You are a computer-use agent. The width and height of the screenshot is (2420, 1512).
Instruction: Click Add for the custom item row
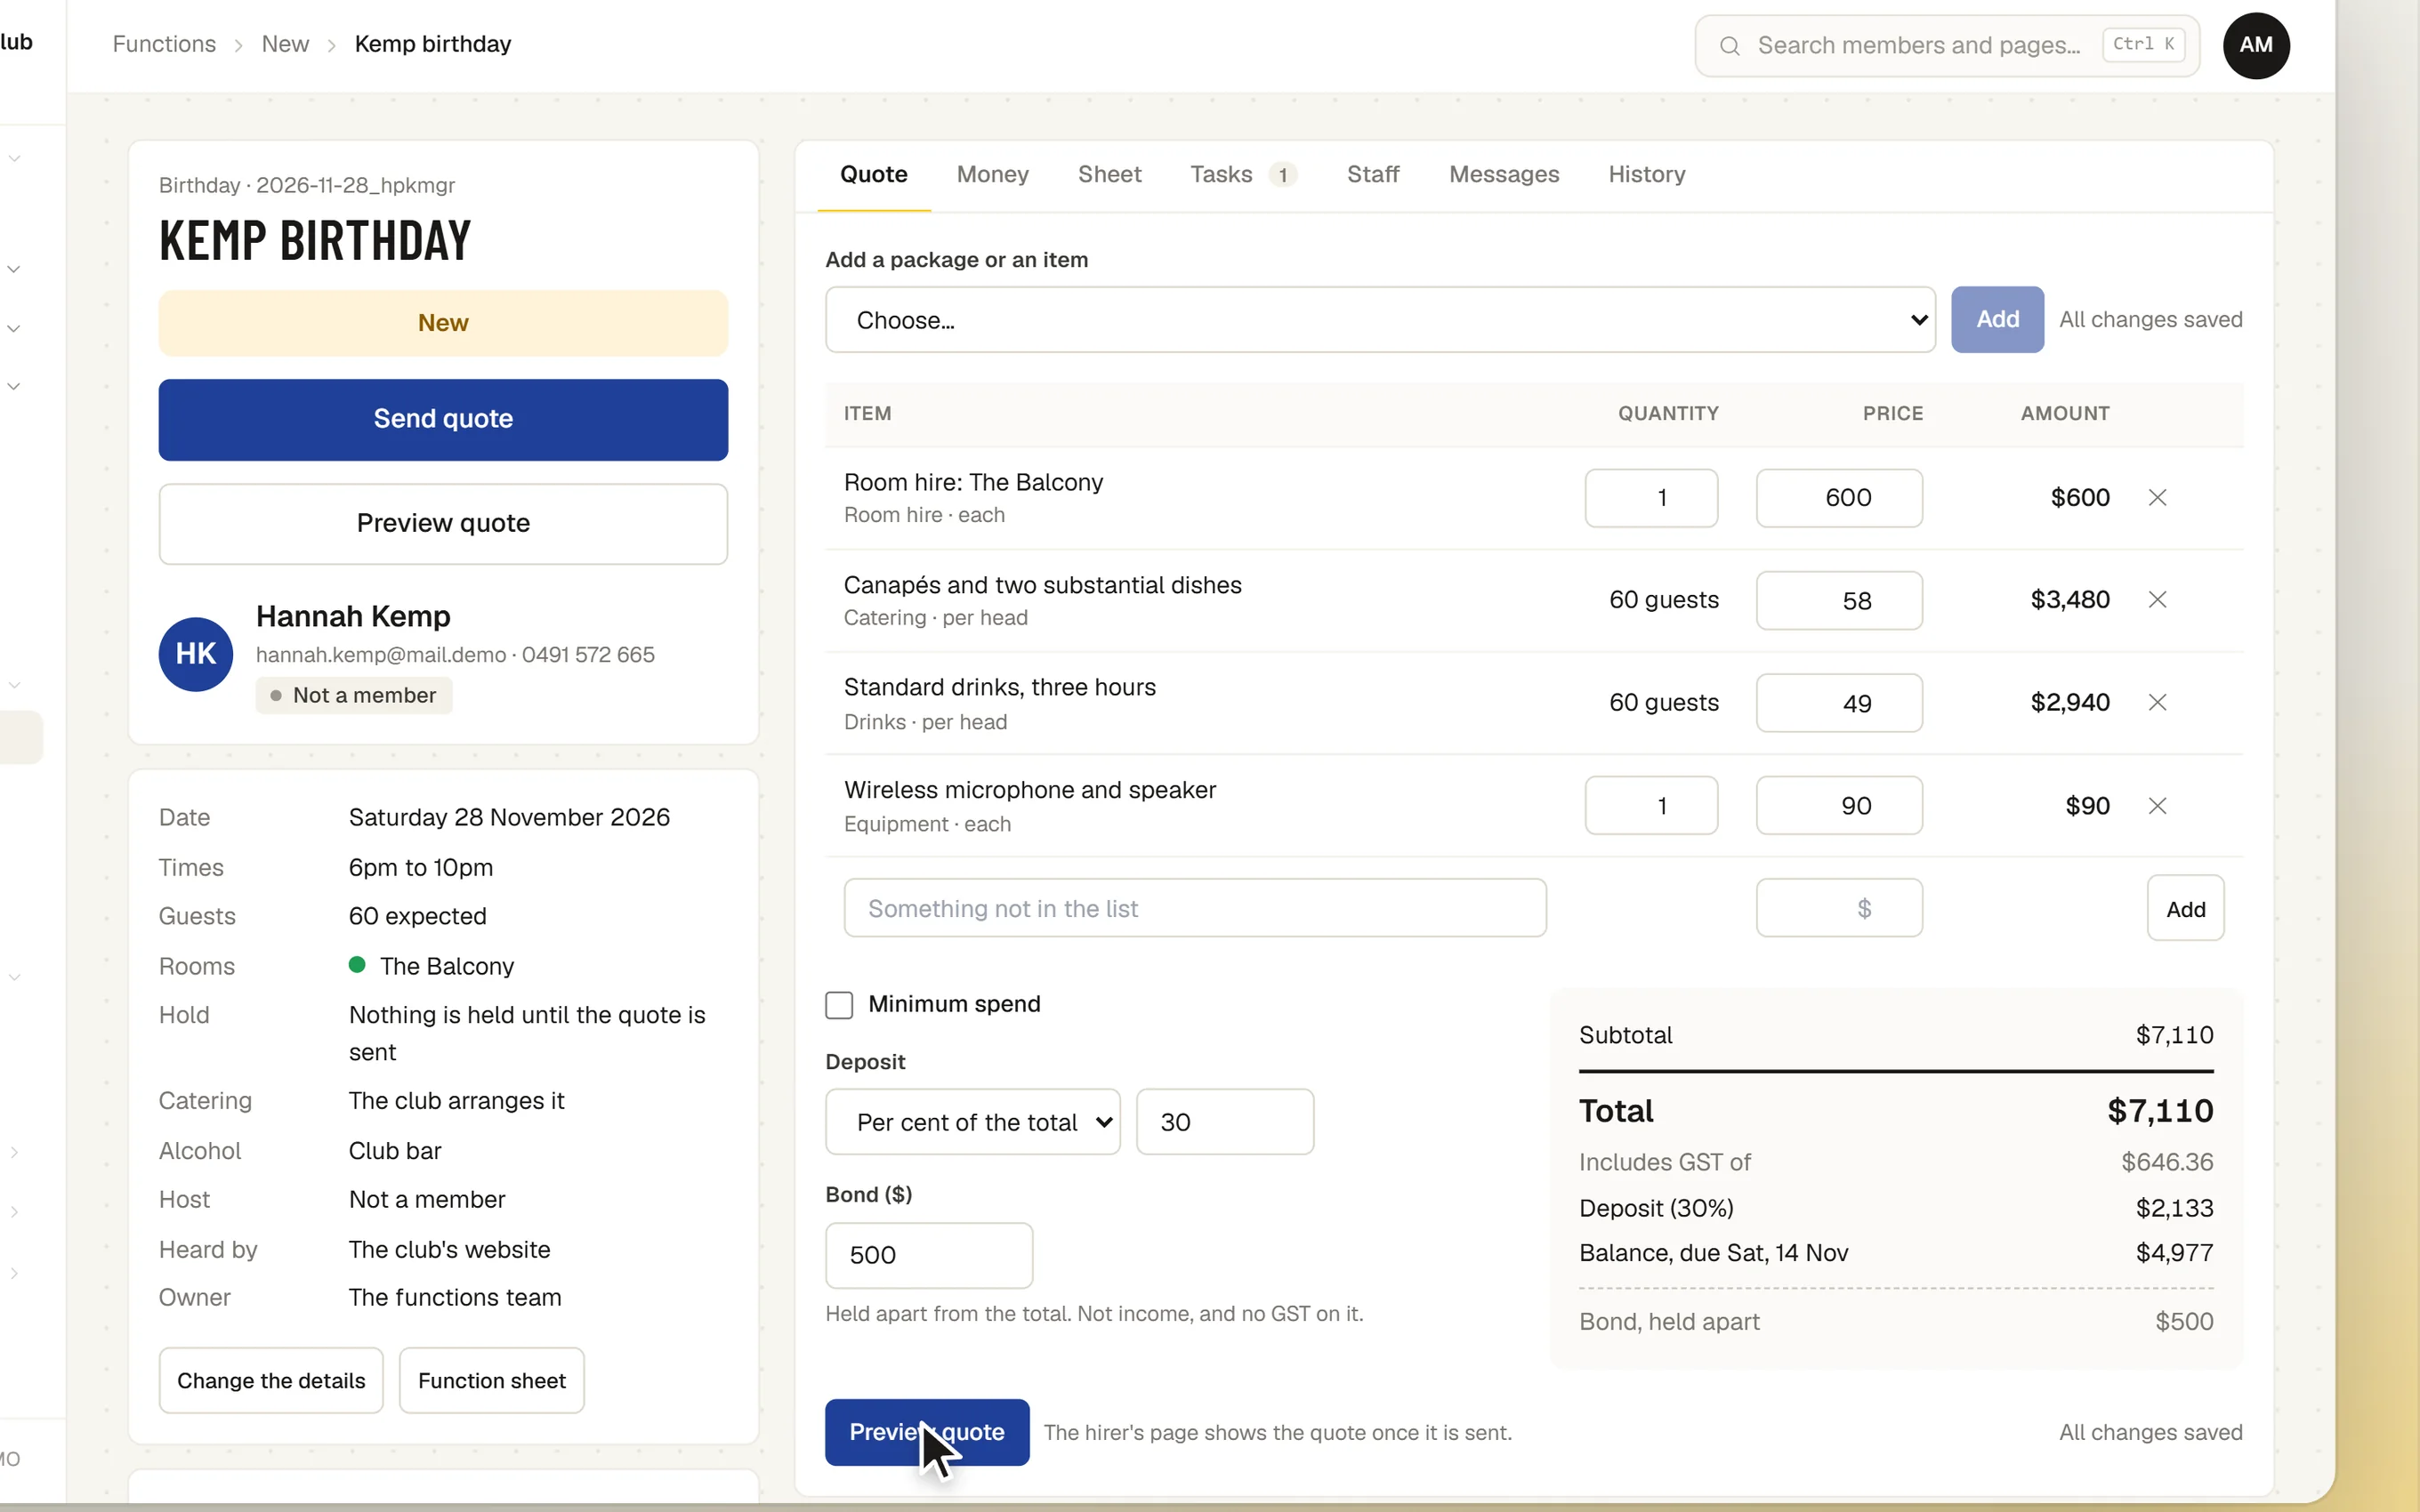pos(2185,909)
